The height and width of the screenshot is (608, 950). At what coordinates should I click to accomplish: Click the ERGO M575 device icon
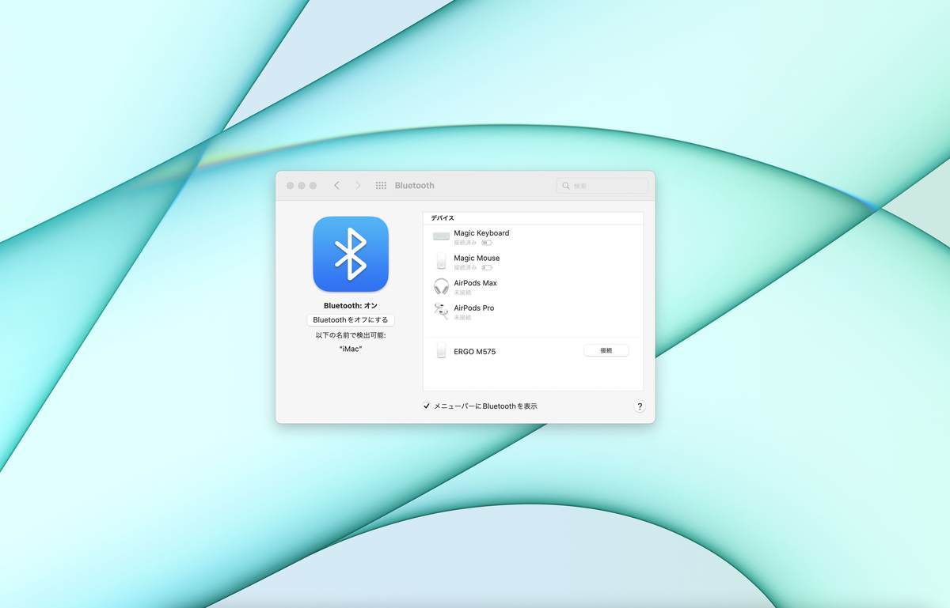coord(441,351)
